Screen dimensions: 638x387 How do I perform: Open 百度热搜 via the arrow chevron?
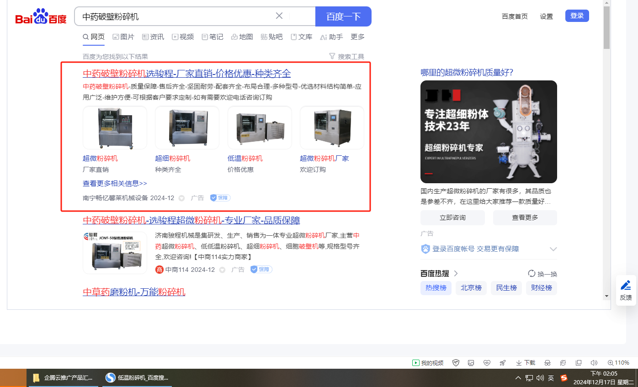(456, 274)
